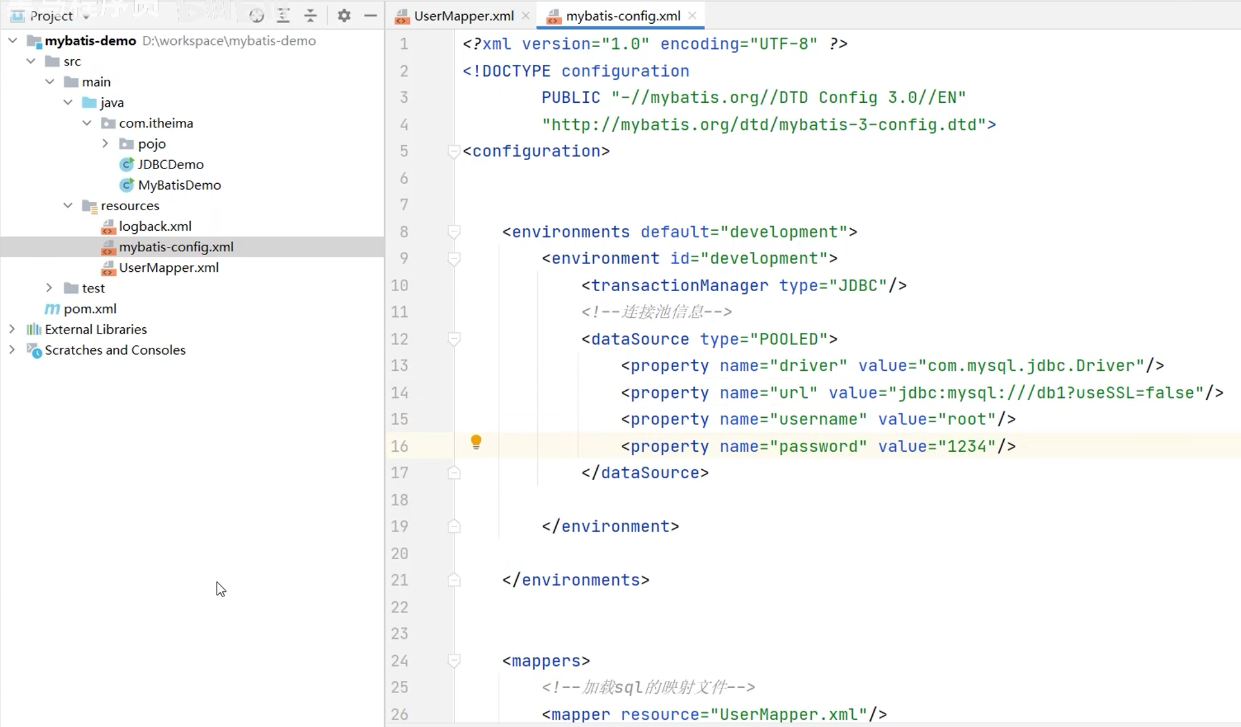Open Project panel settings gear
1241x727 pixels.
pos(344,15)
